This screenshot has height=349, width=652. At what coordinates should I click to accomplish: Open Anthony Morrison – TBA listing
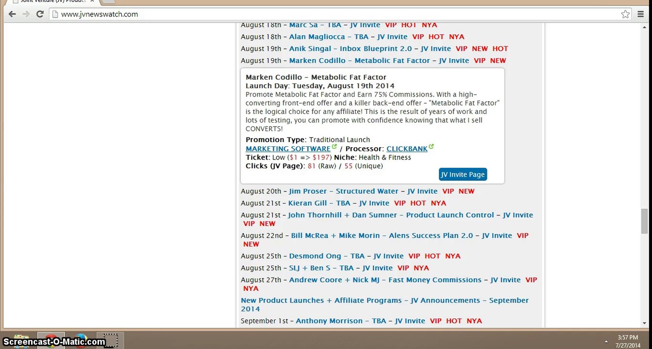341,321
